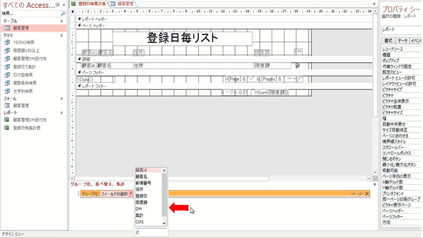
Task: Click the 検索 search input field
Action: coord(31,13)
